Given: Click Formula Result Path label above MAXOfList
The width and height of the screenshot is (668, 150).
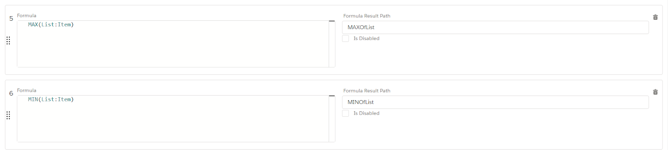Looking at the screenshot, I should click(367, 16).
